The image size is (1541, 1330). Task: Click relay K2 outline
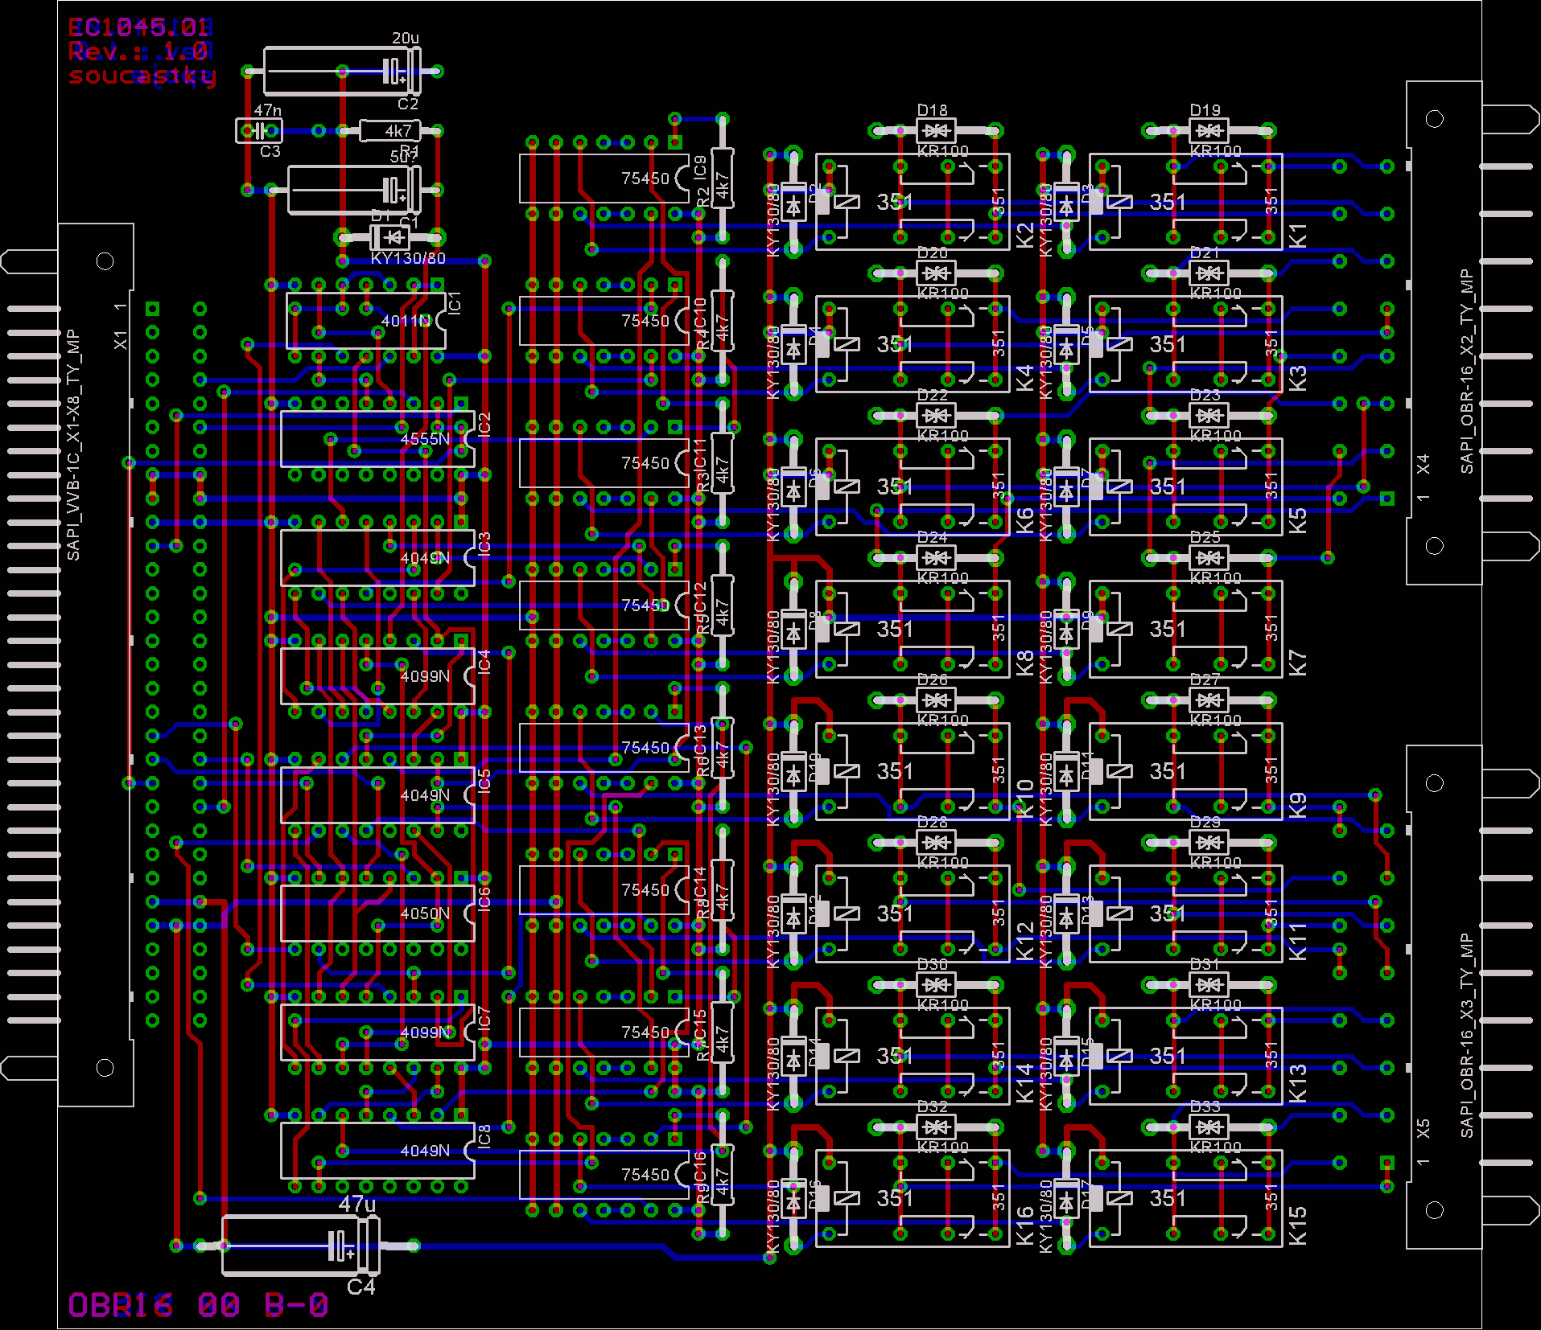click(x=912, y=202)
